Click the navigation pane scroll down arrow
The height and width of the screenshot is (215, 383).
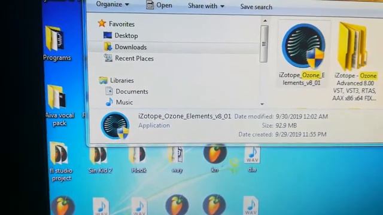[x=262, y=104]
